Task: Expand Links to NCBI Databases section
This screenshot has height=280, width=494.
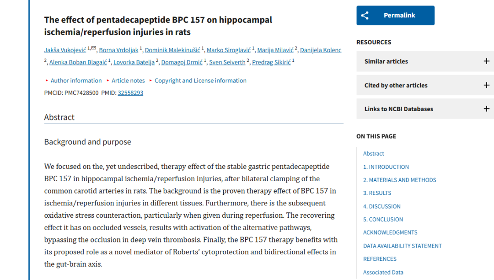Action: tap(486, 109)
